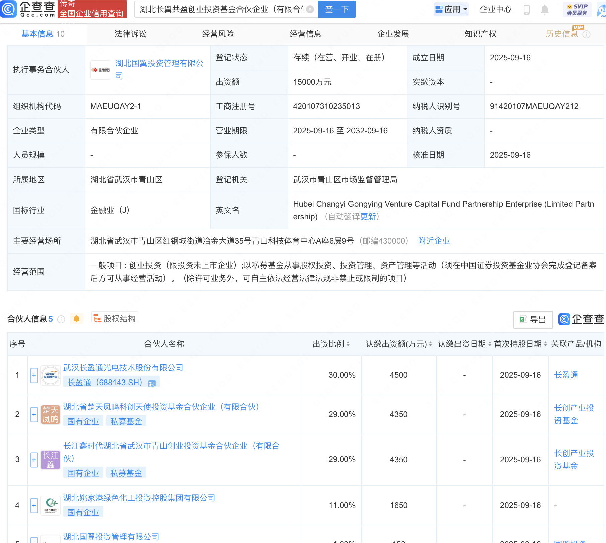Open 企业中心 in the header
The image size is (606, 543).
[x=496, y=9]
